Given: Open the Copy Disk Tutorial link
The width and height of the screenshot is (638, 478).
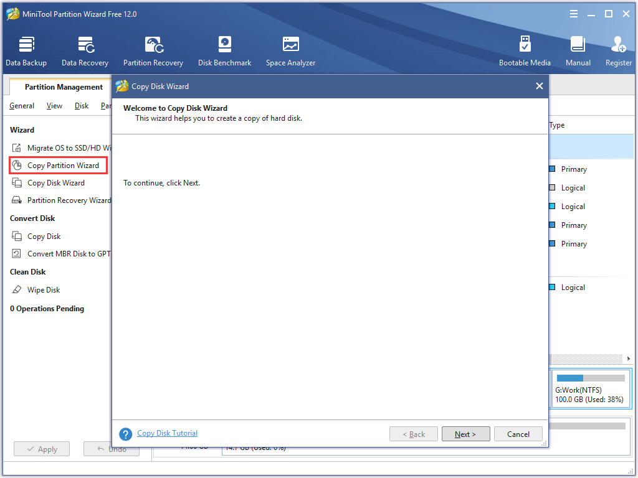Looking at the screenshot, I should coord(167,433).
